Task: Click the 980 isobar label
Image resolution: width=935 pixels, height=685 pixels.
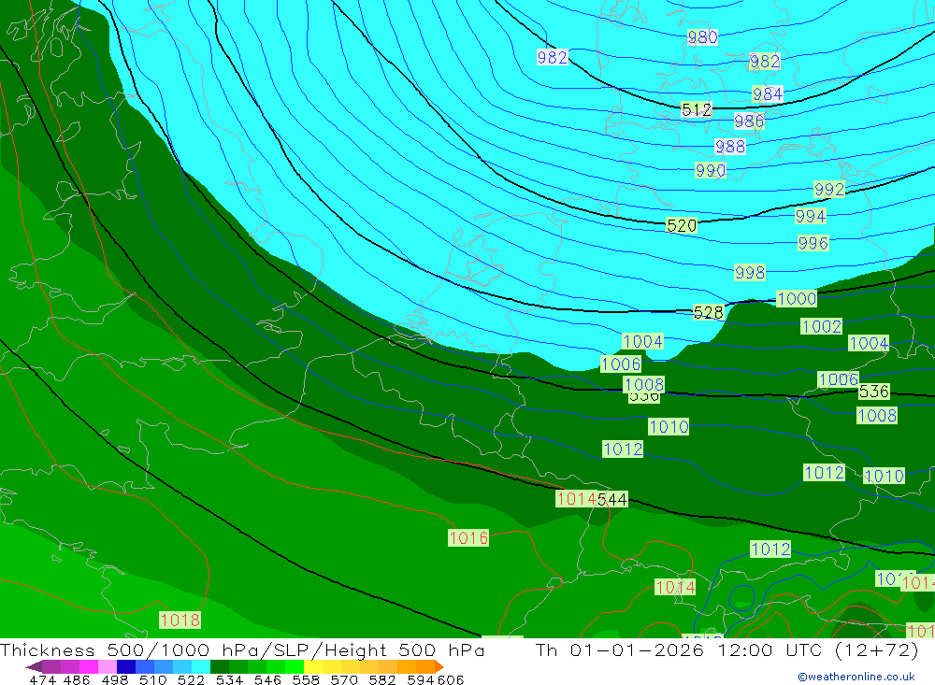Action: (702, 37)
